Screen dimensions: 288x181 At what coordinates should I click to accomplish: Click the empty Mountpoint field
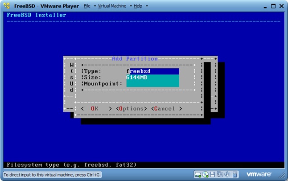(152, 84)
